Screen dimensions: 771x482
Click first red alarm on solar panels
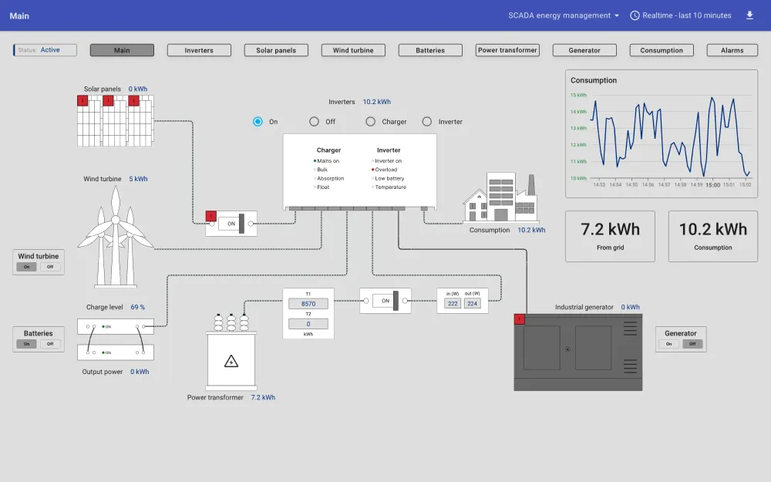[82, 100]
